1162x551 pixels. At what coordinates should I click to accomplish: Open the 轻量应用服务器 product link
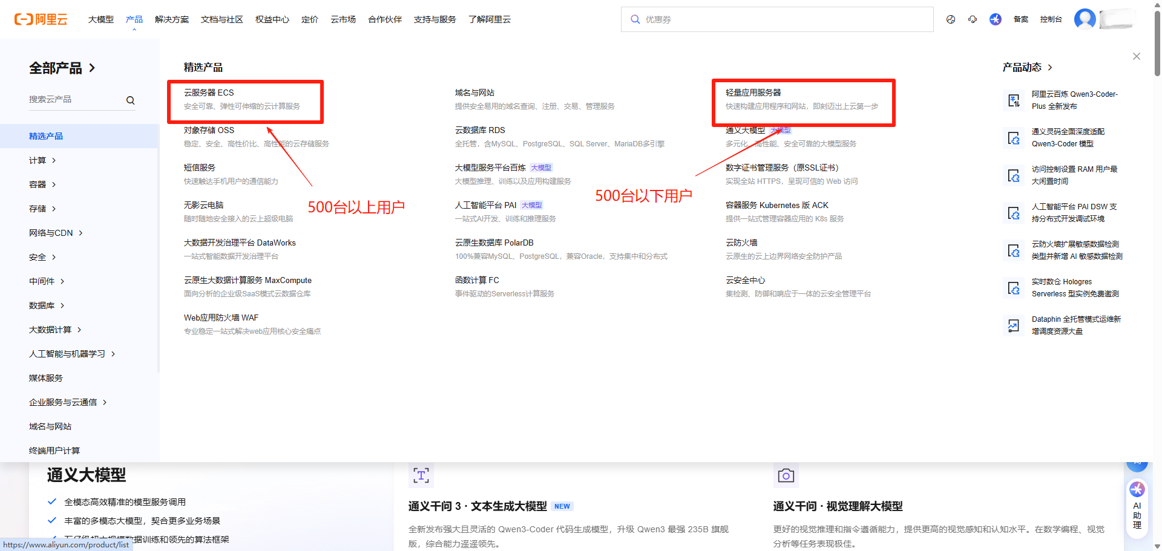[x=753, y=93]
